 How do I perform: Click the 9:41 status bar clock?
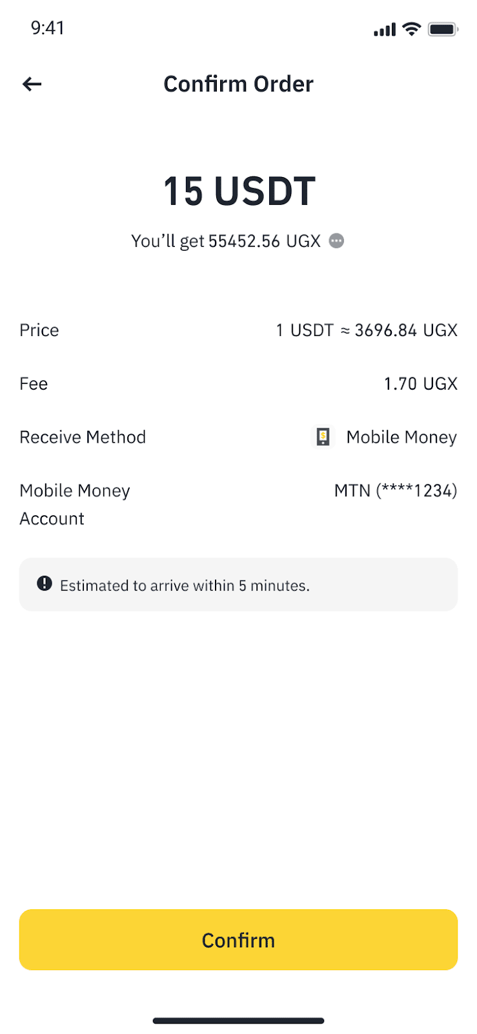click(x=48, y=28)
